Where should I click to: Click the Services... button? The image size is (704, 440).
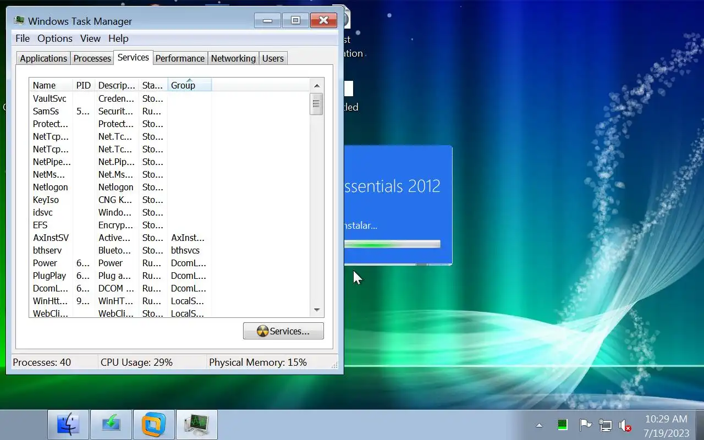click(283, 331)
